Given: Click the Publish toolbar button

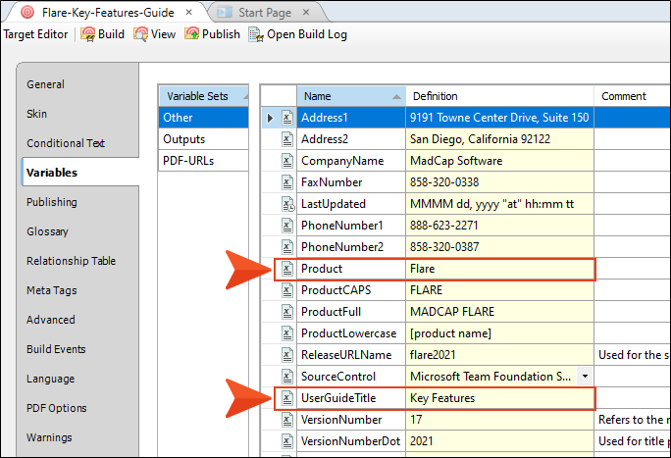Looking at the screenshot, I should 212,34.
